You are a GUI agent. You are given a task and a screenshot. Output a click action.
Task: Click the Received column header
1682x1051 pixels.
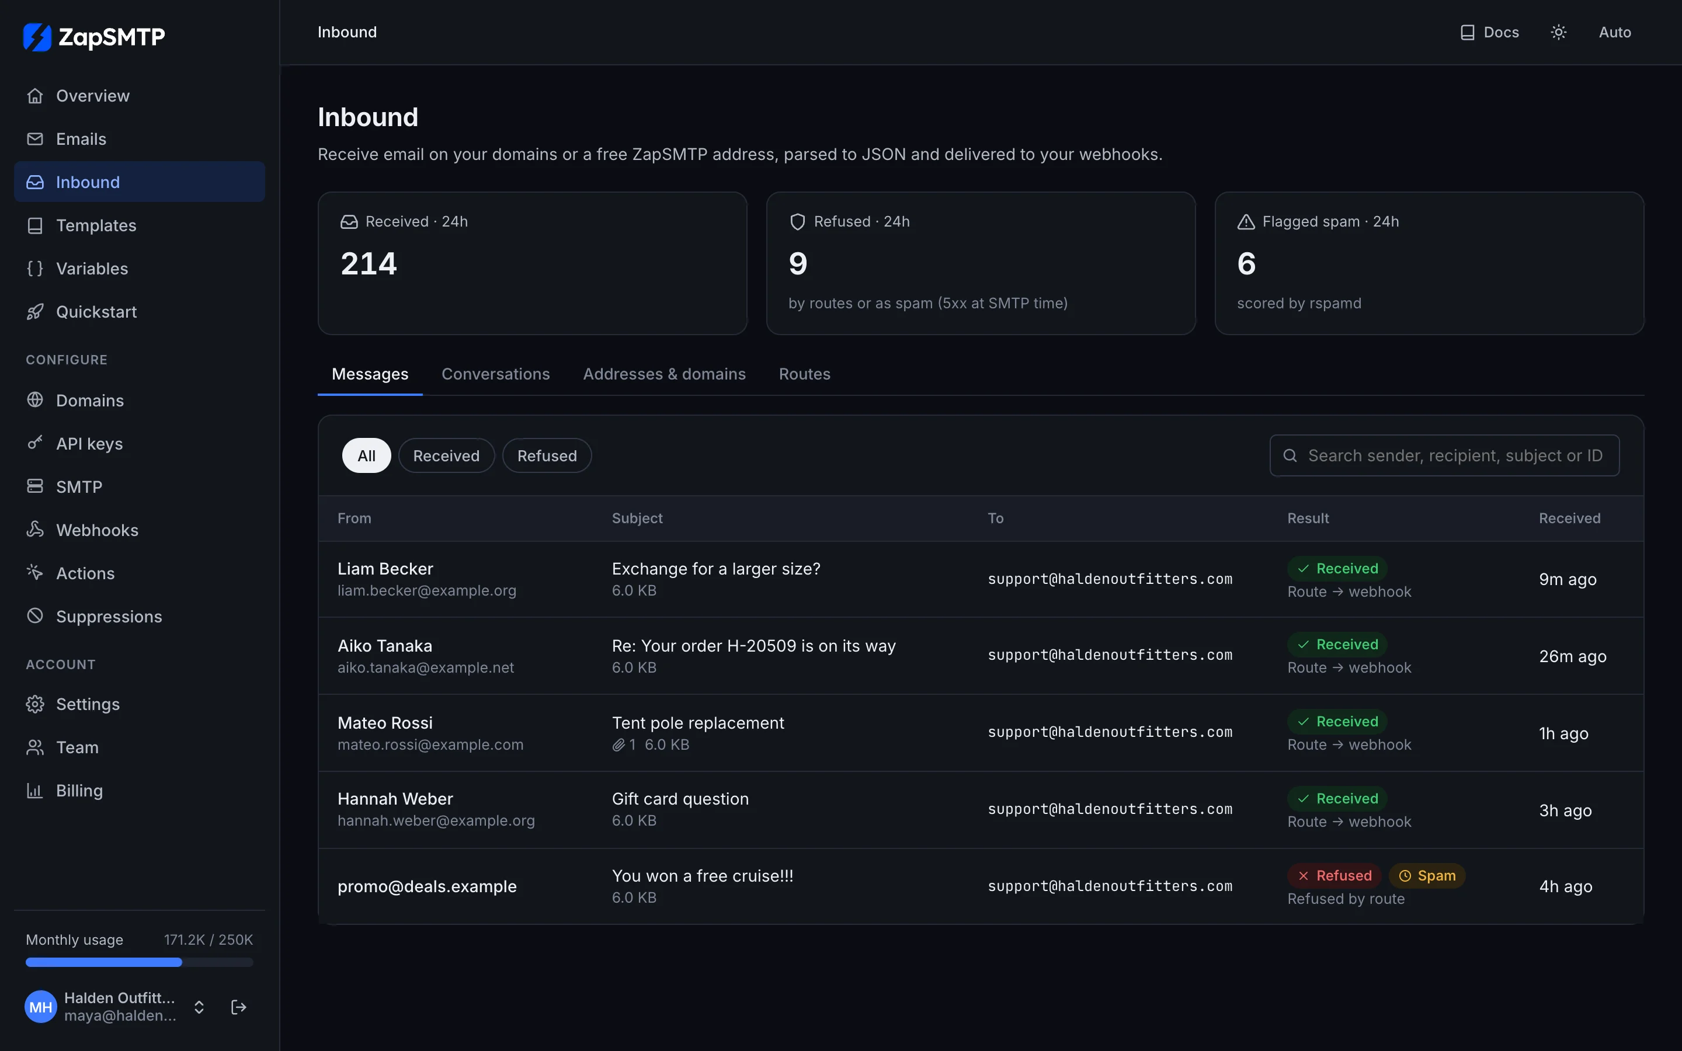point(1569,518)
